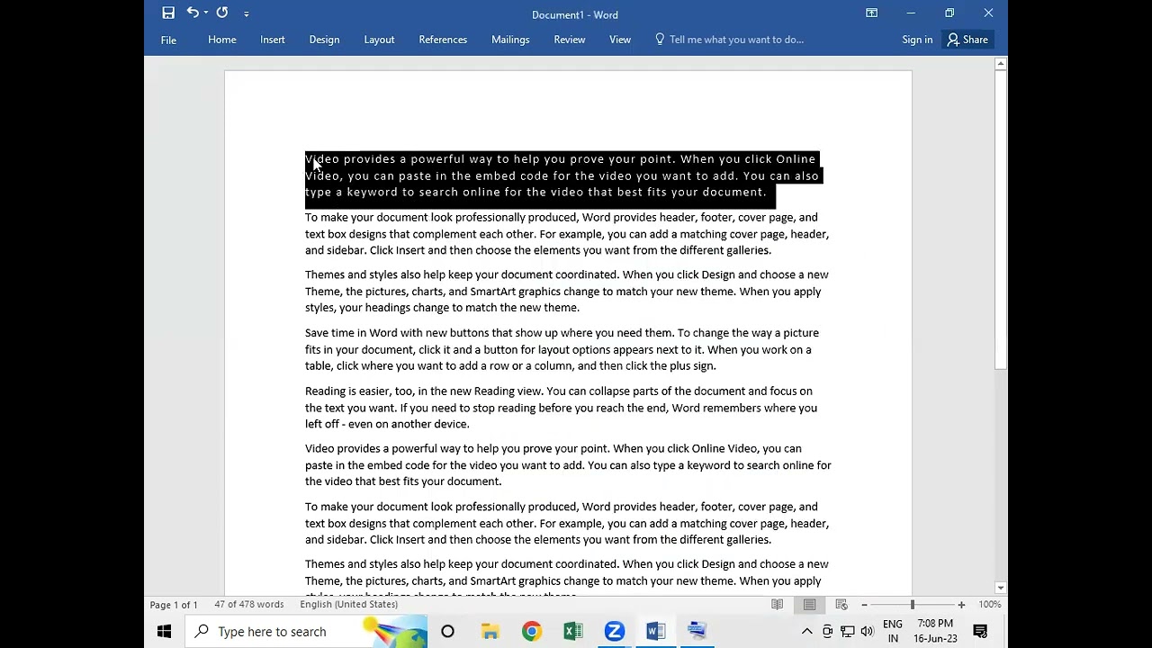Open zoom dialog via 100% label
This screenshot has width=1152, height=648.
click(x=990, y=605)
